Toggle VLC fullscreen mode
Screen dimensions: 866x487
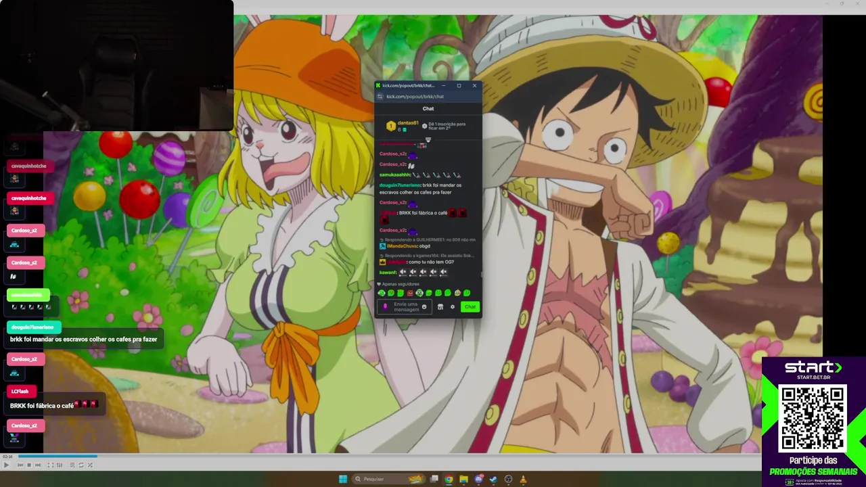pyautogui.click(x=51, y=465)
